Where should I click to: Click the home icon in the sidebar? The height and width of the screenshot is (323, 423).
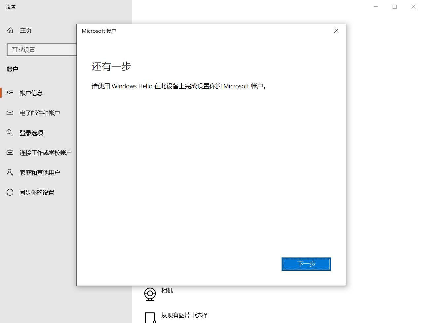coord(10,30)
